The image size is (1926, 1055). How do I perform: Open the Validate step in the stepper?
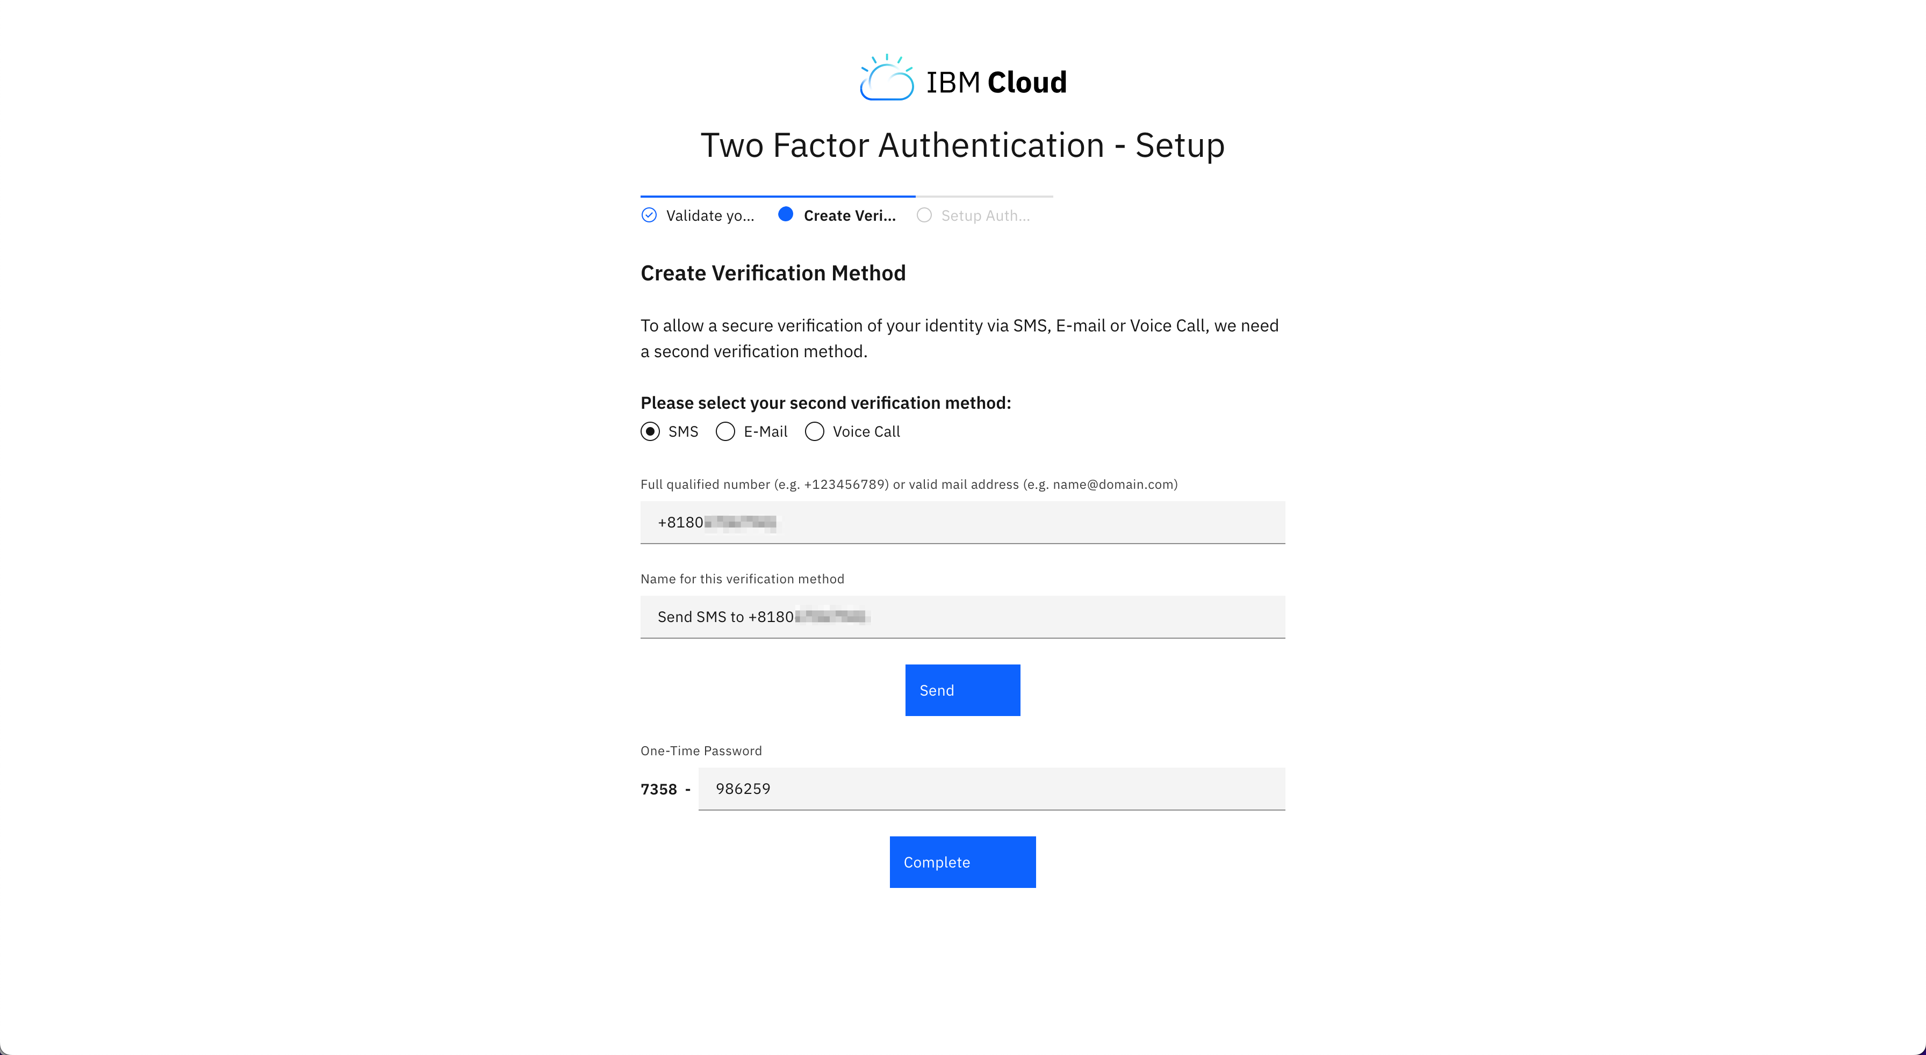[x=710, y=215]
